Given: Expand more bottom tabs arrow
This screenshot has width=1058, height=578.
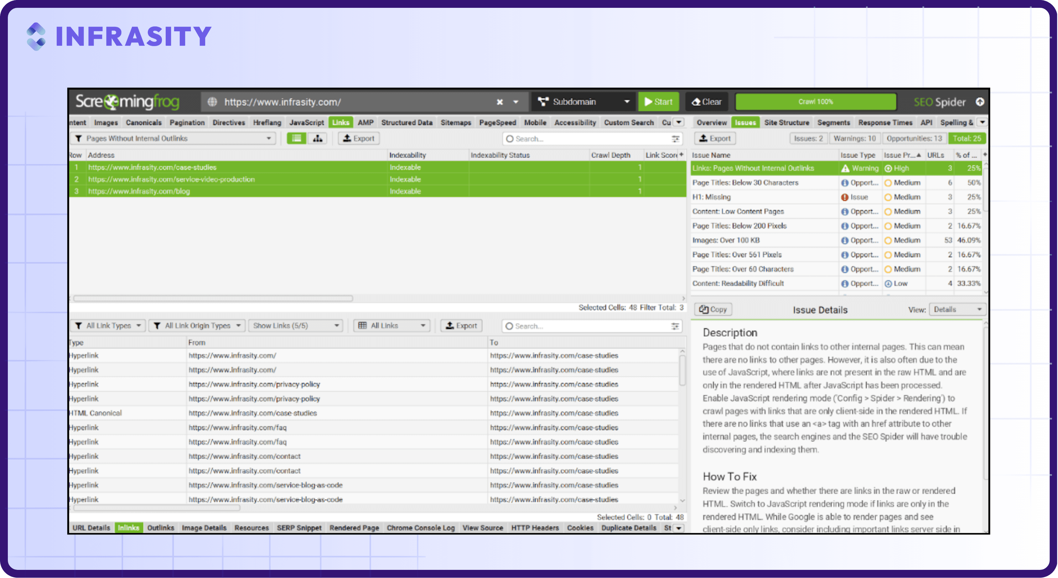Looking at the screenshot, I should coord(679,528).
